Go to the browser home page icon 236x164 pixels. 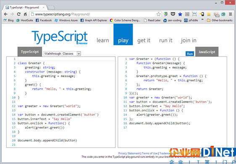(25, 14)
